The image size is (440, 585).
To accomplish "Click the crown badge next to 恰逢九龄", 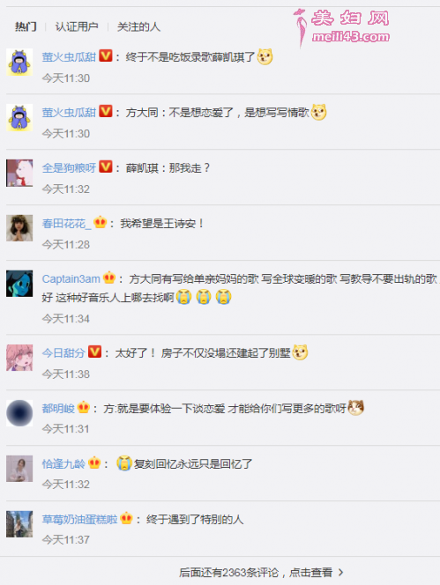I will pos(94,463).
